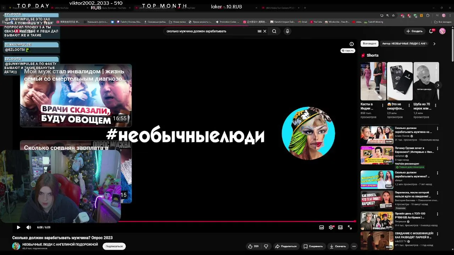This screenshot has width=454, height=255.
Task: Open options for the Виктория Бакиева video
Action: (x=437, y=193)
